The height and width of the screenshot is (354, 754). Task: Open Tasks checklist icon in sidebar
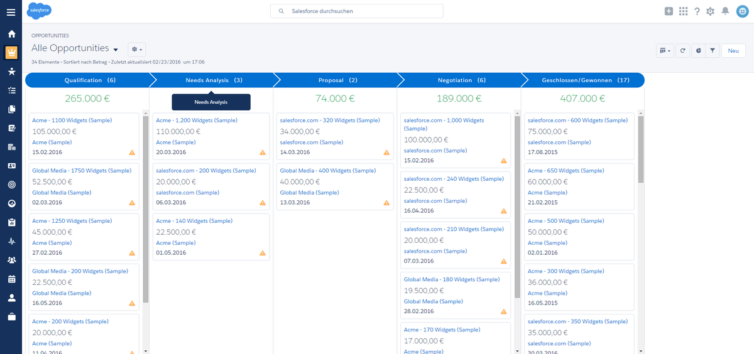click(11, 90)
